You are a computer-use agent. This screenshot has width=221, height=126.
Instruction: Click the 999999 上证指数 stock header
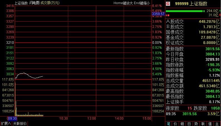pos(191,4)
